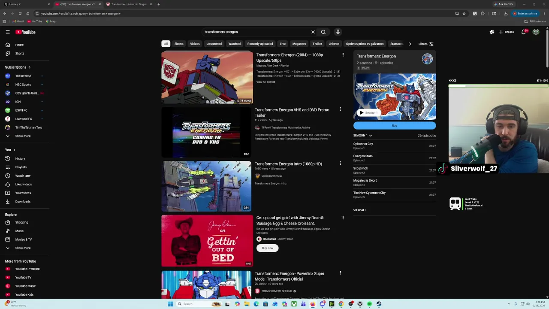Open more options for Jimmy Dean ad
The width and height of the screenshot is (549, 309).
(x=343, y=218)
